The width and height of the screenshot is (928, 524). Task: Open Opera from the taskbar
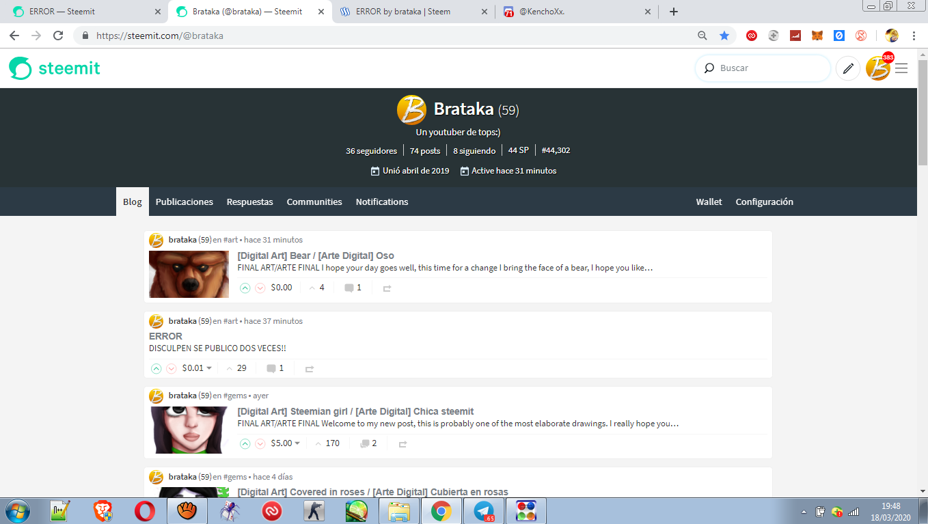coord(144,510)
